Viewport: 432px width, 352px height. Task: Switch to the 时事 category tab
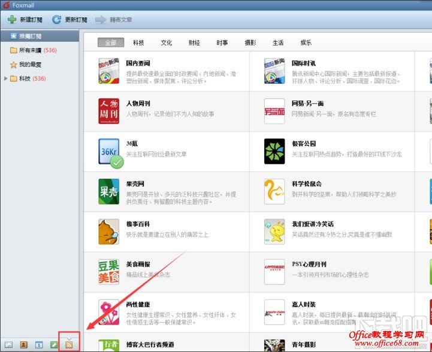(x=222, y=42)
